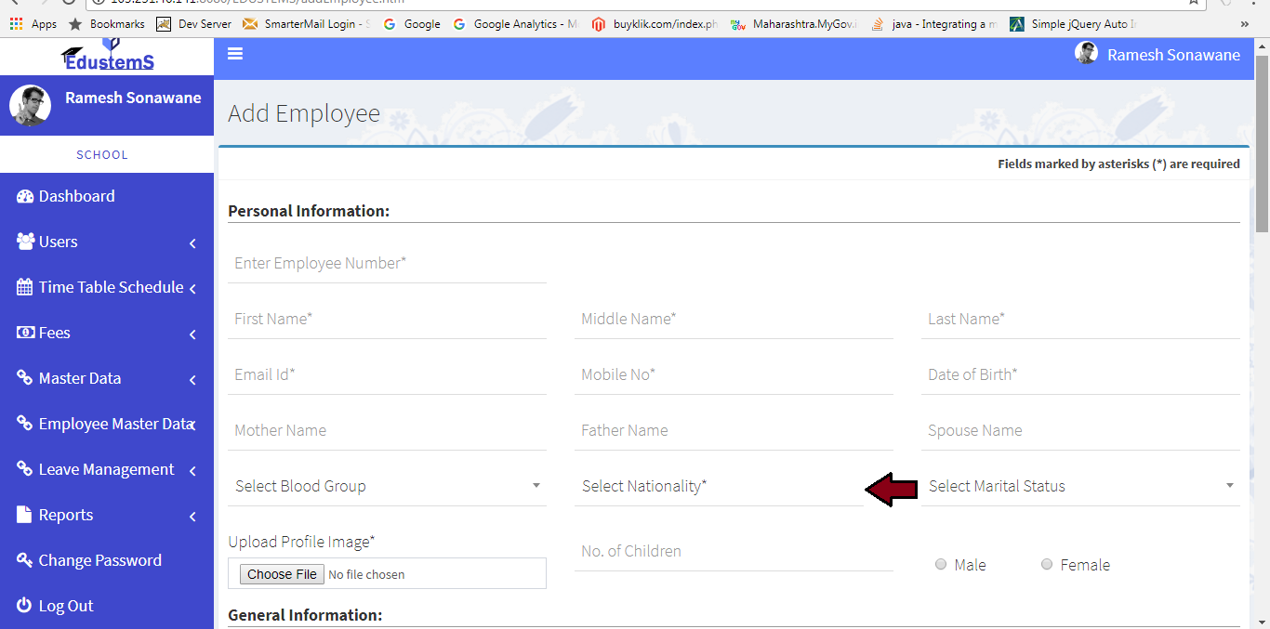Image resolution: width=1270 pixels, height=629 pixels.
Task: Click the Users group icon in sidebar
Action: click(25, 242)
